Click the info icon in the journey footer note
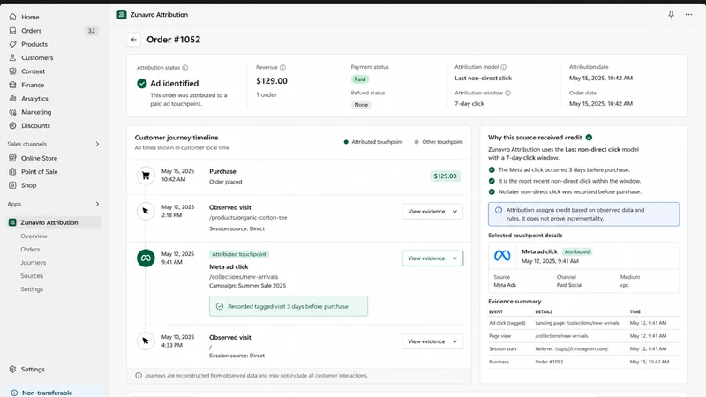 [139, 376]
